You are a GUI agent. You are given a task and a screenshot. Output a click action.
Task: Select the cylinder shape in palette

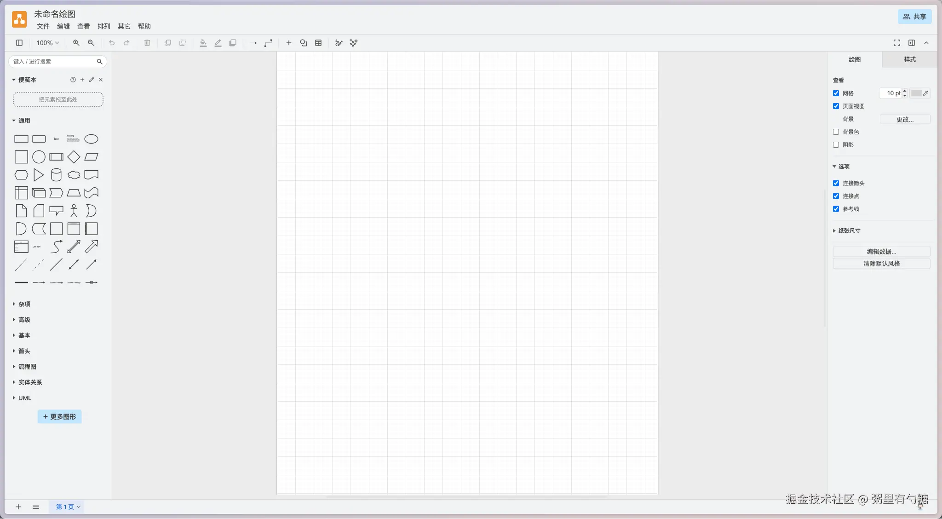(56, 175)
